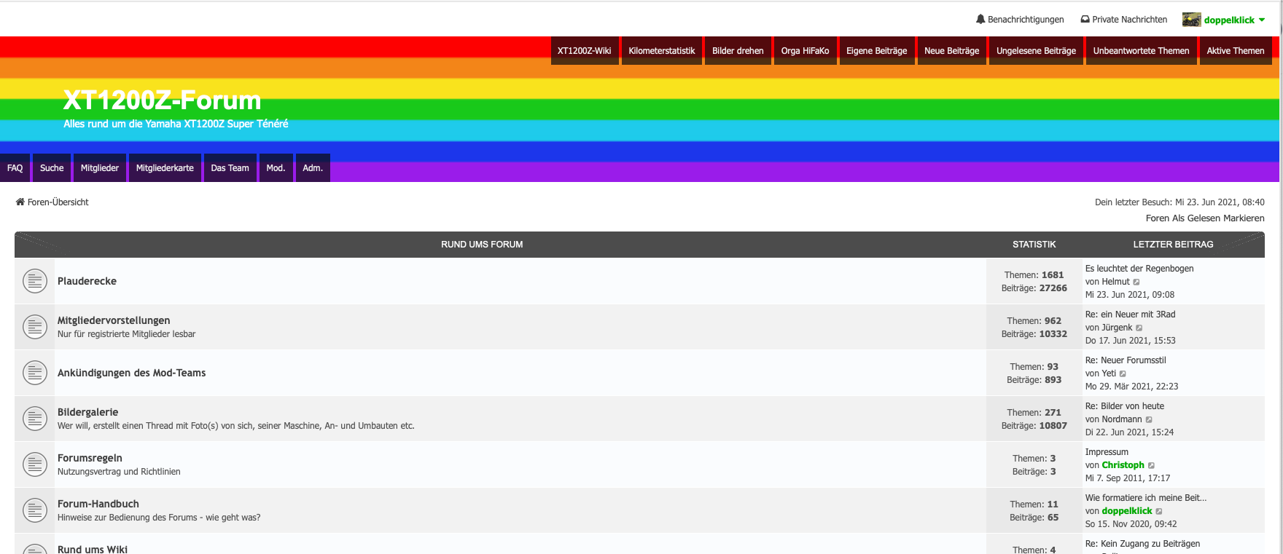Click Foren Als Gelesen Markieren link
The width and height of the screenshot is (1283, 554).
pos(1204,218)
